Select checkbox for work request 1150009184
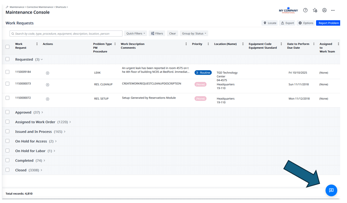This screenshot has width=347, height=203. tap(8, 72)
